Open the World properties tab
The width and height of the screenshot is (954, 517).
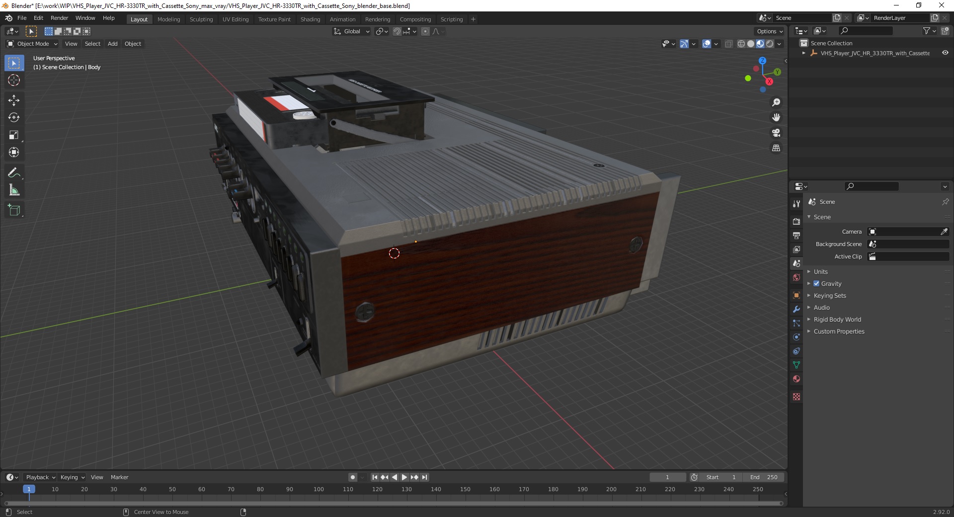point(796,277)
